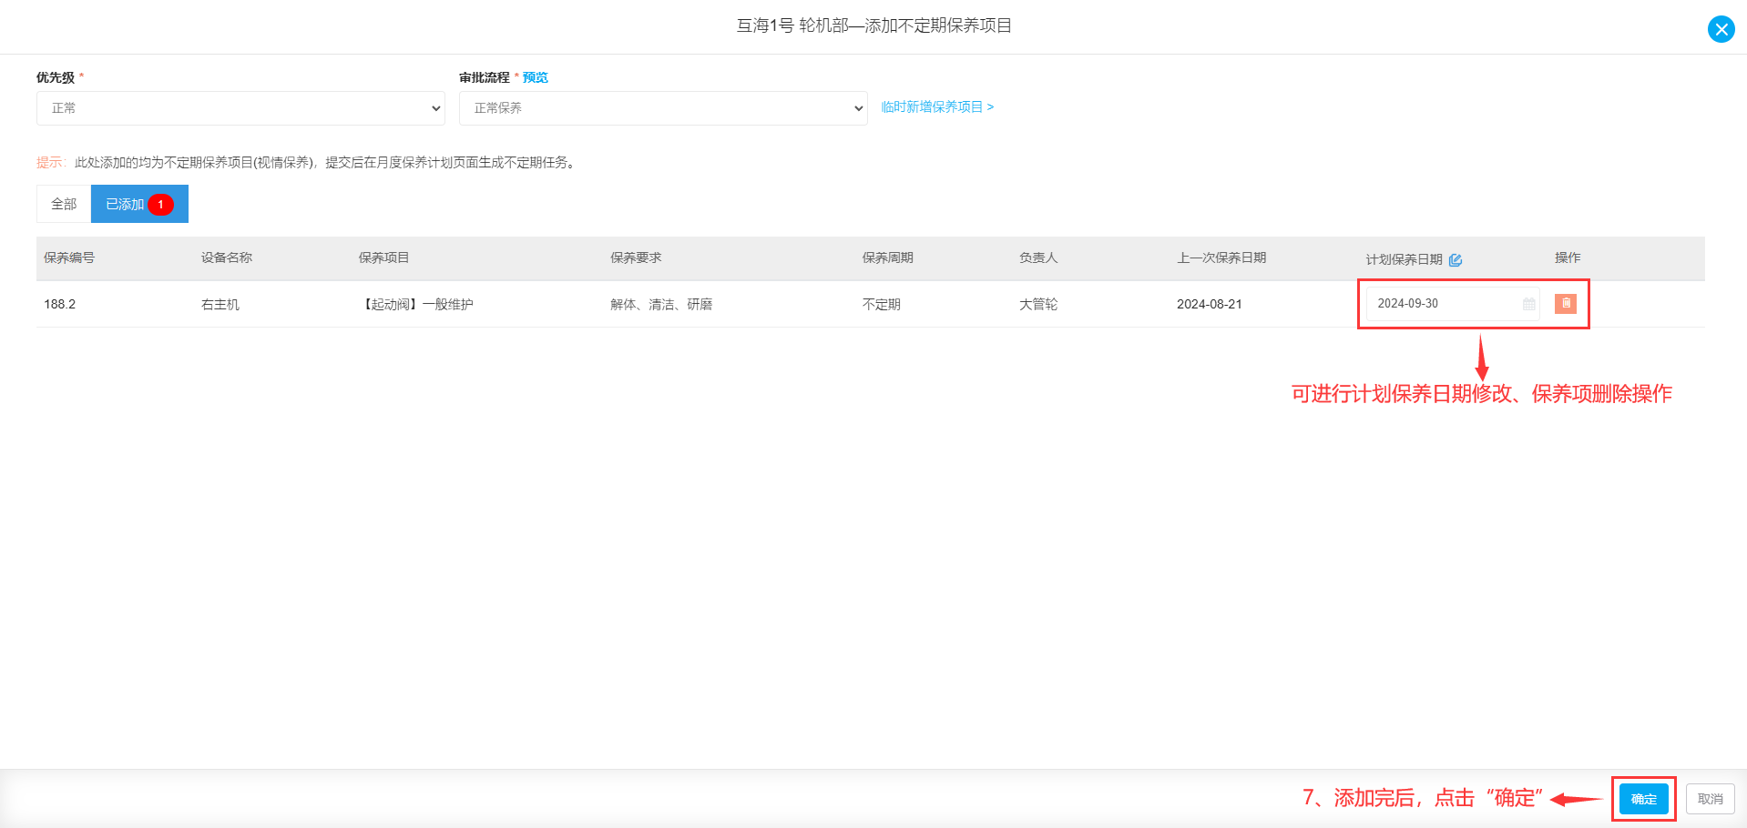Image resolution: width=1747 pixels, height=828 pixels.
Task: Open the 优先级 priority dropdown
Action: (x=240, y=108)
